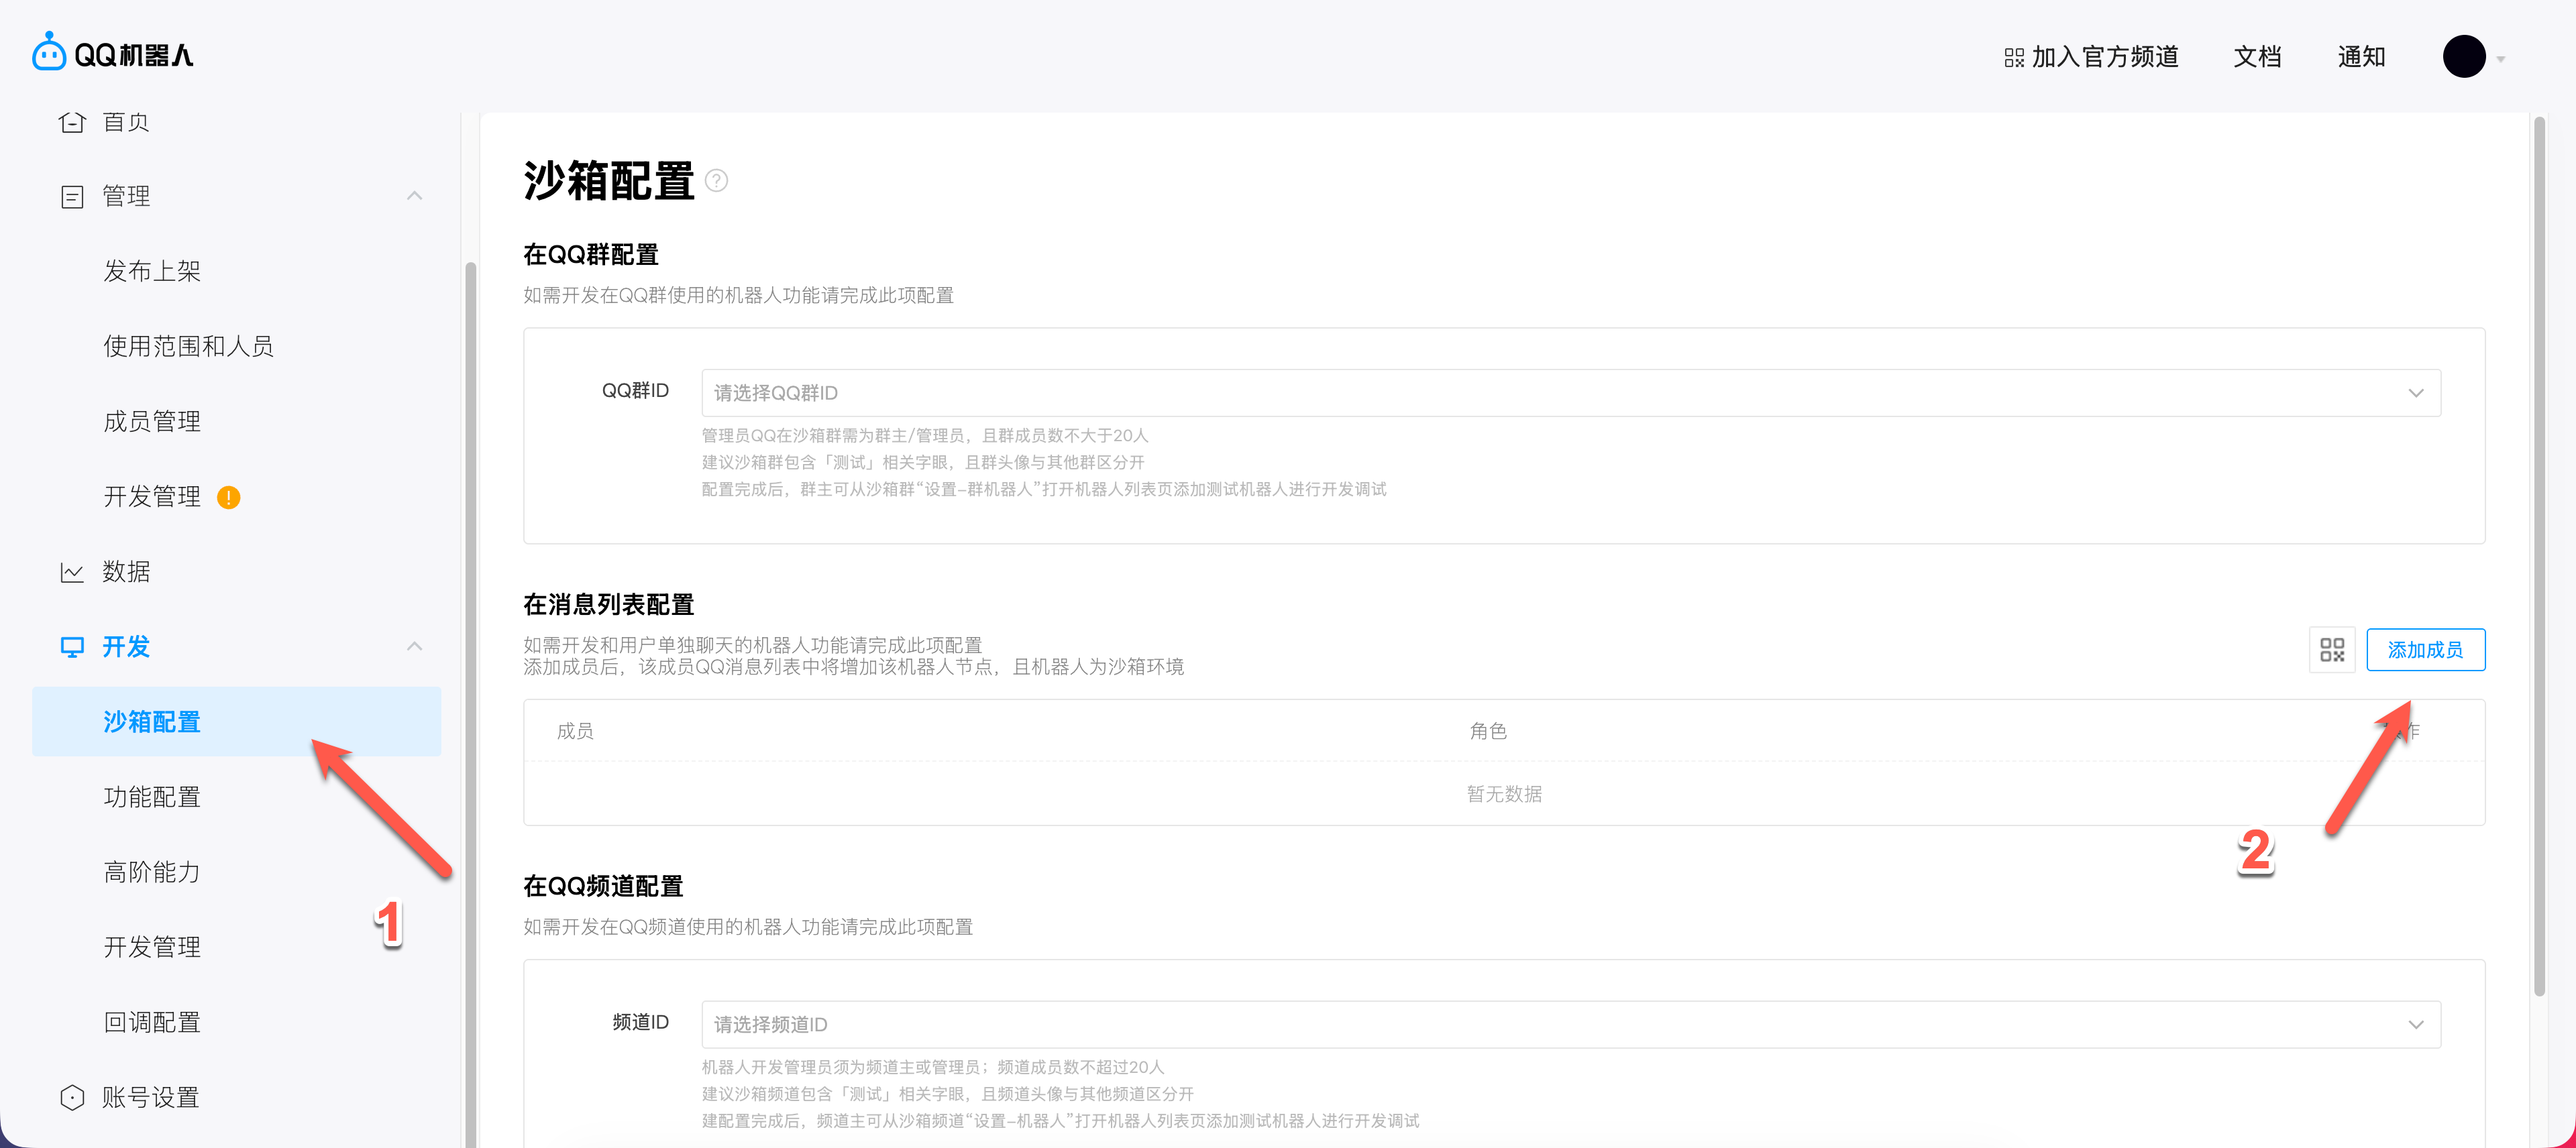2576x1148 pixels.
Task: Open the 请选择频道ID dropdown
Action: 1570,1024
